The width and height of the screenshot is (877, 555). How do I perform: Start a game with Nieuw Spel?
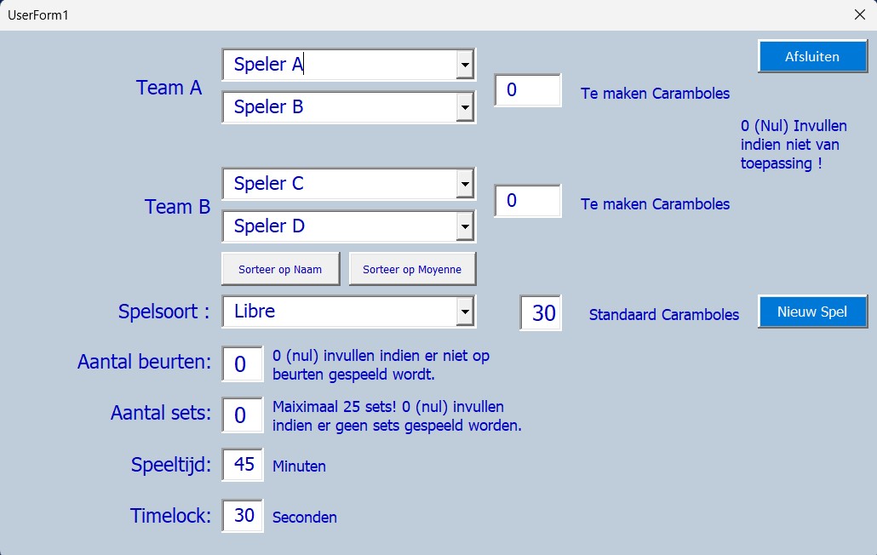[x=812, y=312]
